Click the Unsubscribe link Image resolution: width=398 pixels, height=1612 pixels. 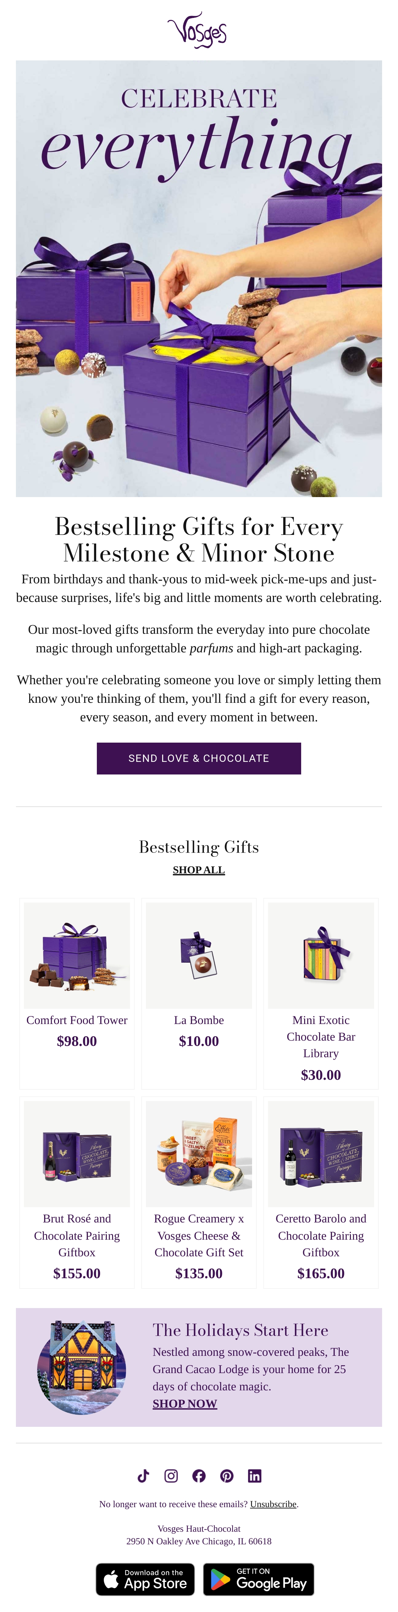click(x=274, y=1504)
